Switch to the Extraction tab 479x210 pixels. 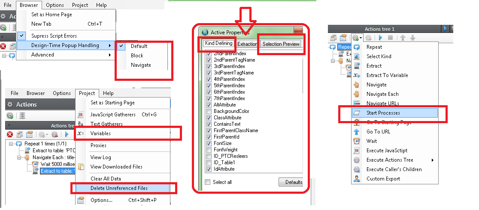coord(247,44)
